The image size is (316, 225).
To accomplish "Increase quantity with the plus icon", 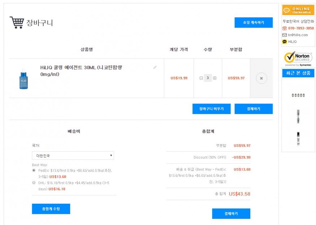I will pos(215,78).
